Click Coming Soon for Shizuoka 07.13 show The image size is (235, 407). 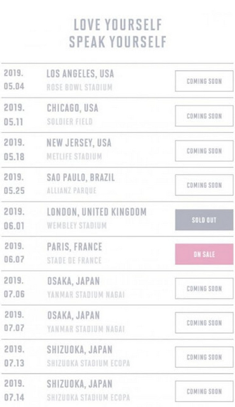pos(204,357)
